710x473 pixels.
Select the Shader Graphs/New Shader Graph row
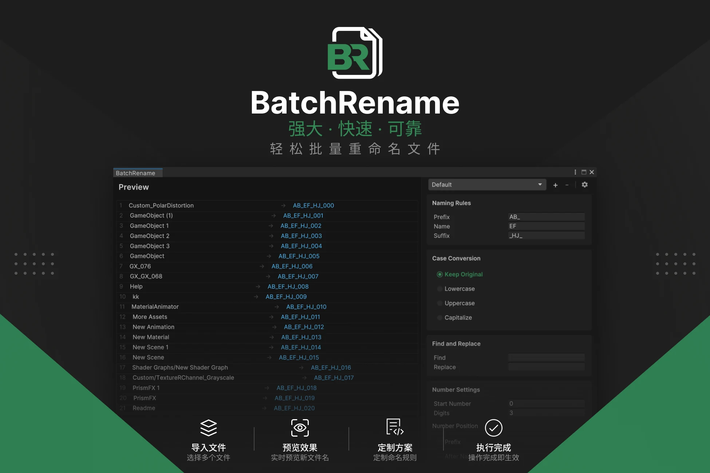(x=267, y=367)
